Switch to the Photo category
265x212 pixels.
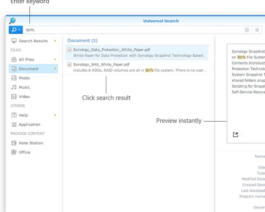click(x=33, y=78)
